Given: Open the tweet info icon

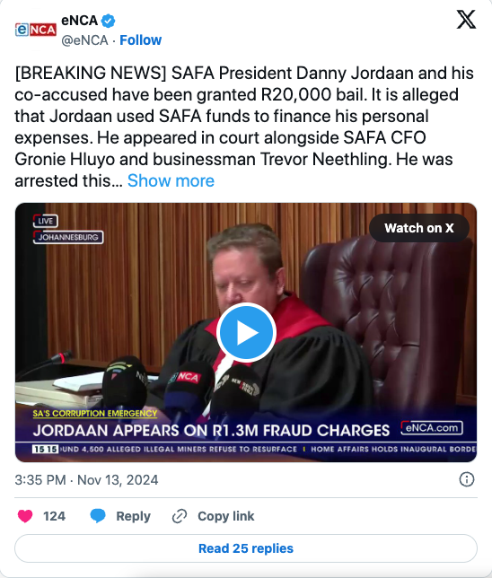Looking at the screenshot, I should pos(467,479).
